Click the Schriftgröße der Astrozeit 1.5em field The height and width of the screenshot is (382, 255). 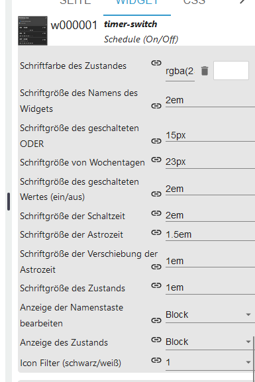(x=210, y=234)
